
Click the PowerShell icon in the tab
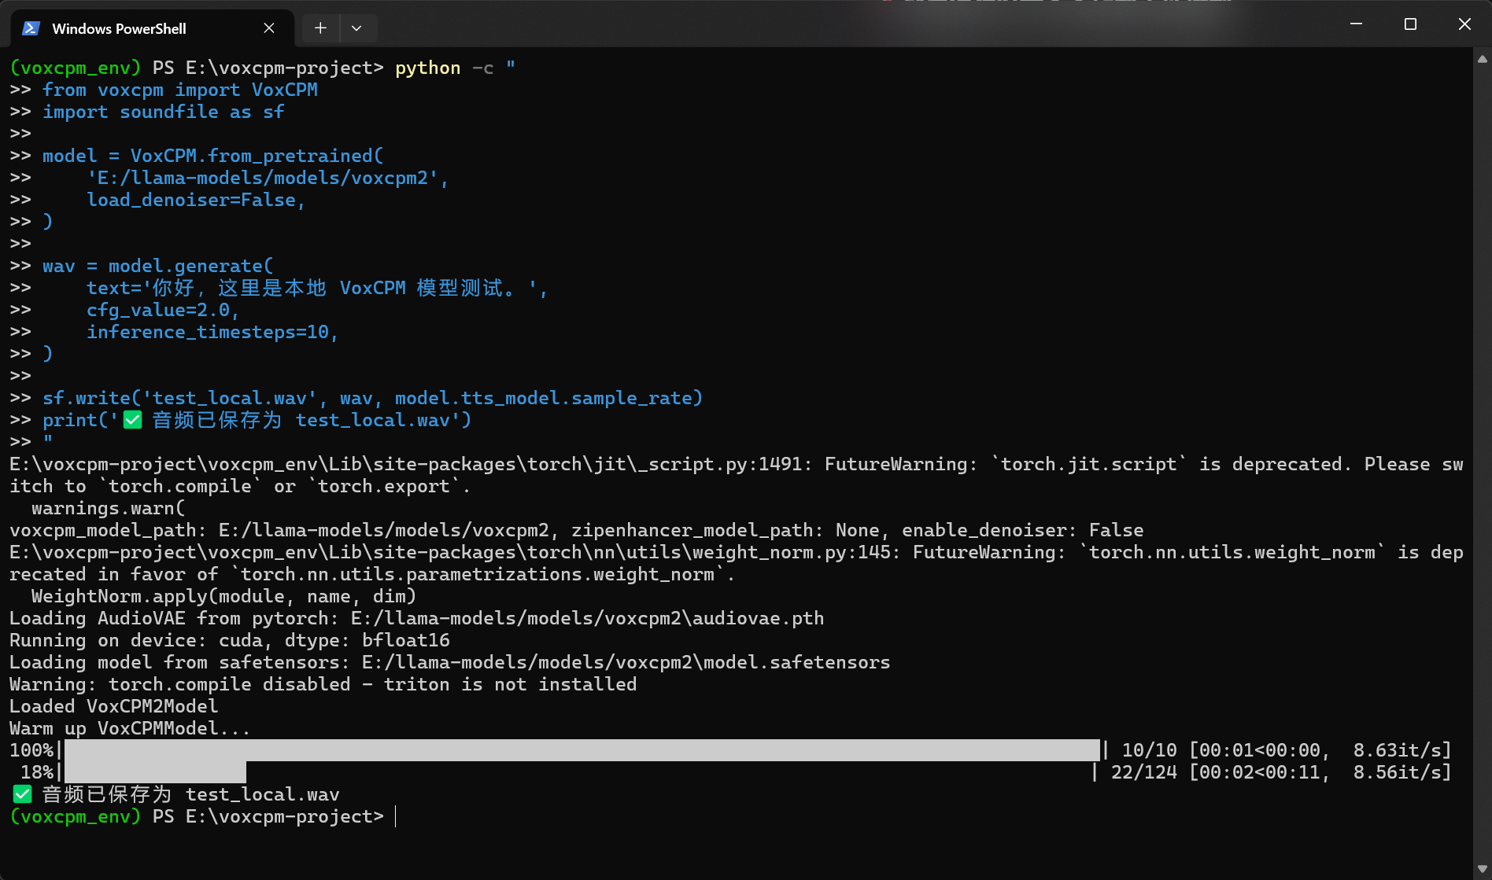pos(31,28)
